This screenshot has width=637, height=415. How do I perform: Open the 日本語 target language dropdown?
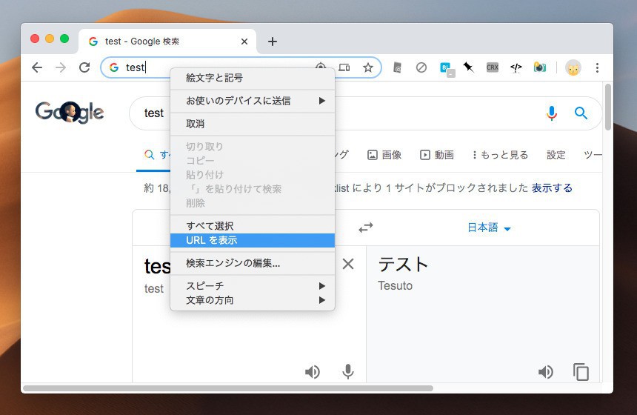click(489, 228)
